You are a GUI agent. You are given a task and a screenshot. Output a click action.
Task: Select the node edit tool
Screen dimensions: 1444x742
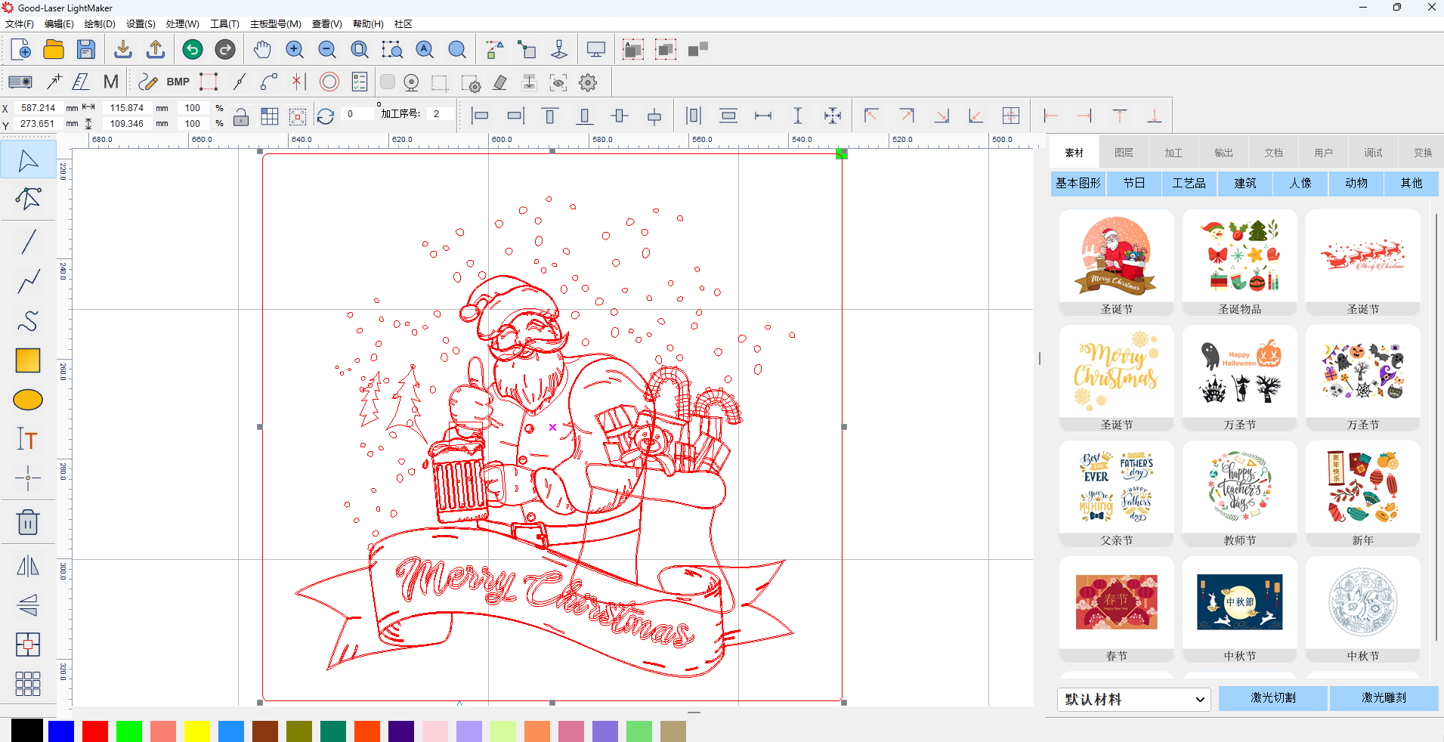[x=28, y=199]
